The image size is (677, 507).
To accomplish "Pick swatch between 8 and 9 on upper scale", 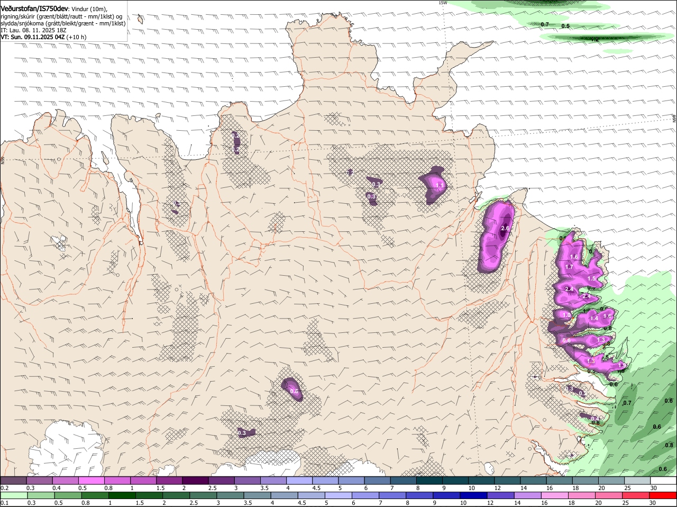I will pos(429,481).
